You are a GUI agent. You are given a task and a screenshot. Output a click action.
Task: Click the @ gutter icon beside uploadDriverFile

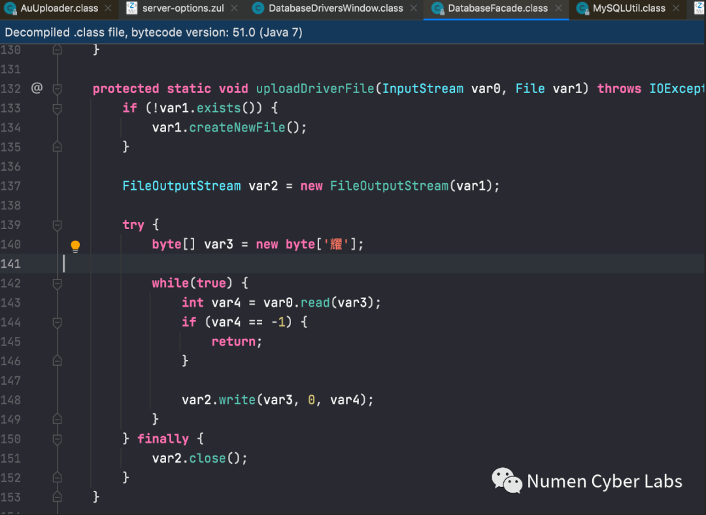[37, 88]
